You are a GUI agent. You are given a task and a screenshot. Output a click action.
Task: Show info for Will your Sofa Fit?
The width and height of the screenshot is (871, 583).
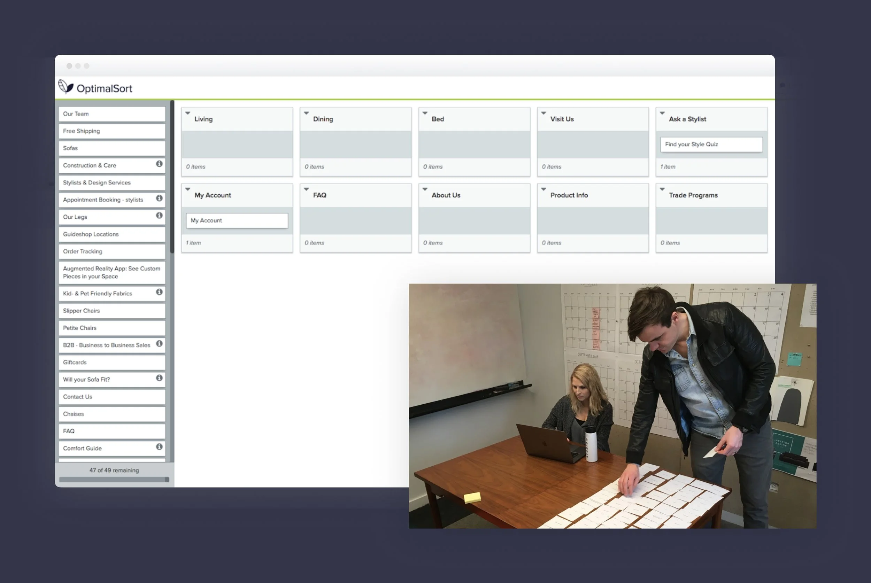click(x=159, y=378)
